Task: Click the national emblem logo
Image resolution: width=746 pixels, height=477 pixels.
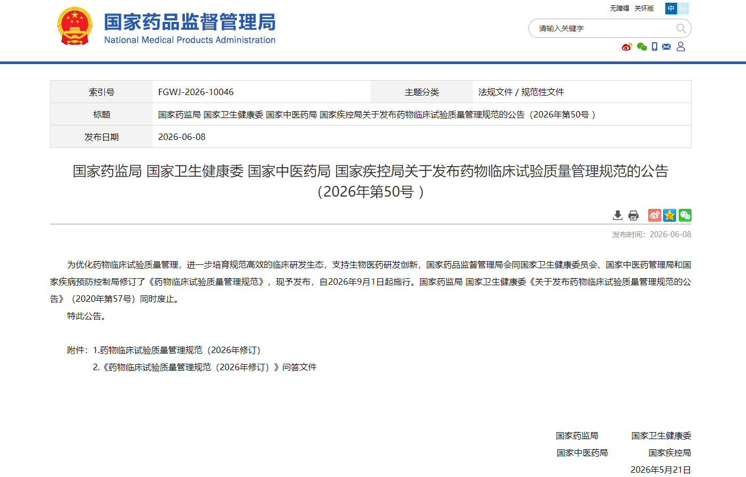Action: pos(74,26)
